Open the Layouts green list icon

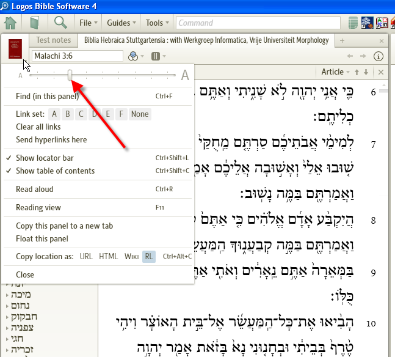tap(353, 23)
